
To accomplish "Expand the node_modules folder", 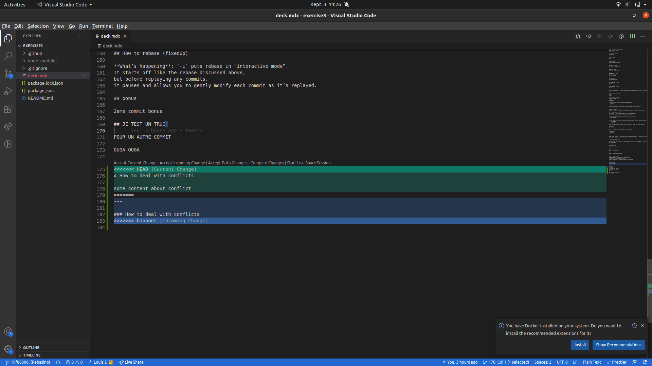I will pyautogui.click(x=42, y=61).
